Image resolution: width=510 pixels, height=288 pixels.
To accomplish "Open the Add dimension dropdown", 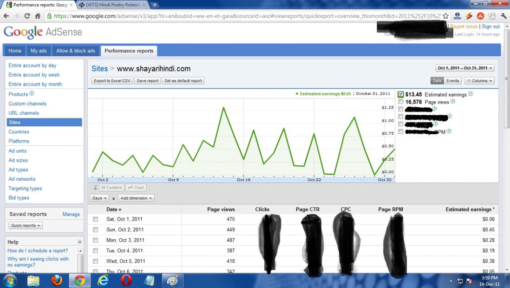I will (x=136, y=198).
